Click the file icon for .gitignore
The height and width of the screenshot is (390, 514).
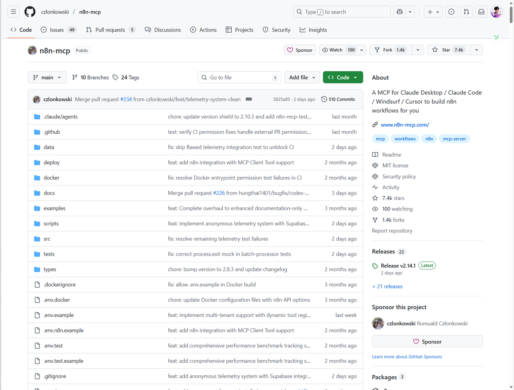pos(37,376)
